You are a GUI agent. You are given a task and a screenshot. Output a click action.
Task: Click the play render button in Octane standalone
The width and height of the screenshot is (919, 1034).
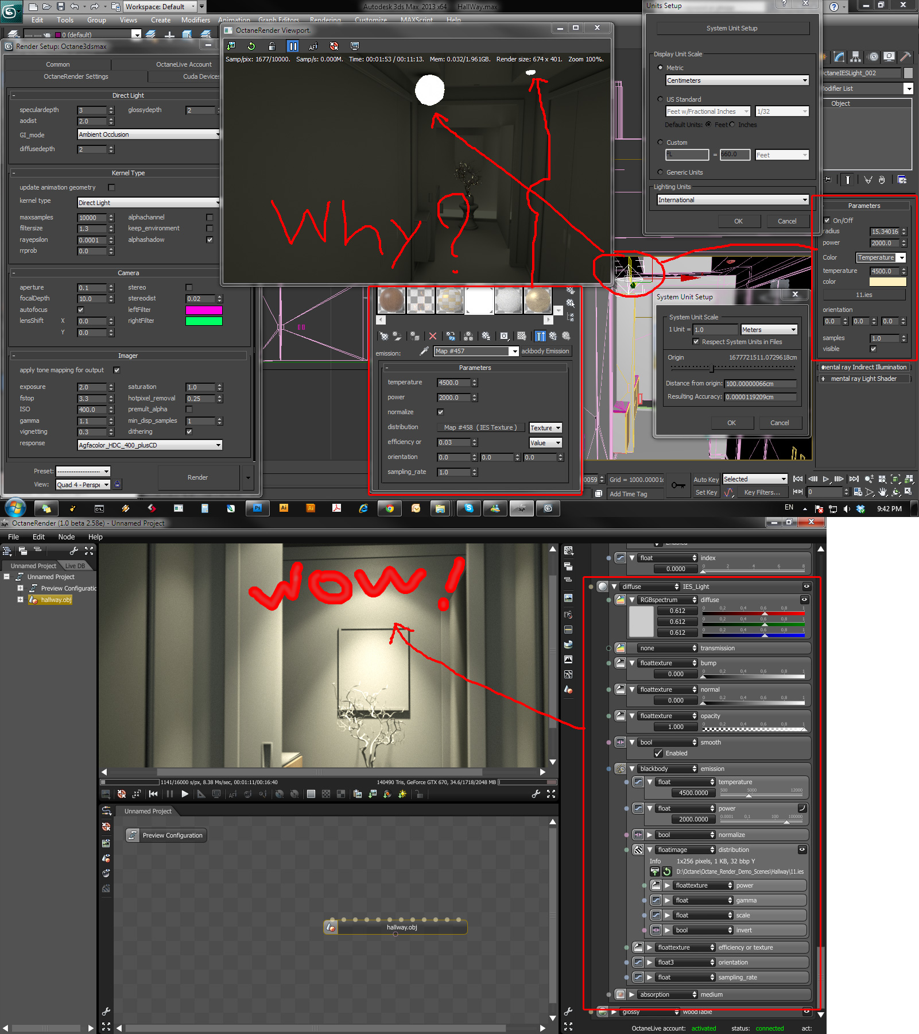click(x=185, y=794)
